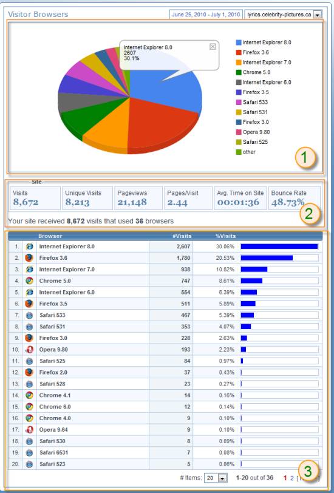
Task: Click the Internet Explorer 8.0 row icon
Action: click(29, 246)
